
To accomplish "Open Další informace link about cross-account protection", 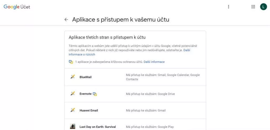I will click(154, 62).
